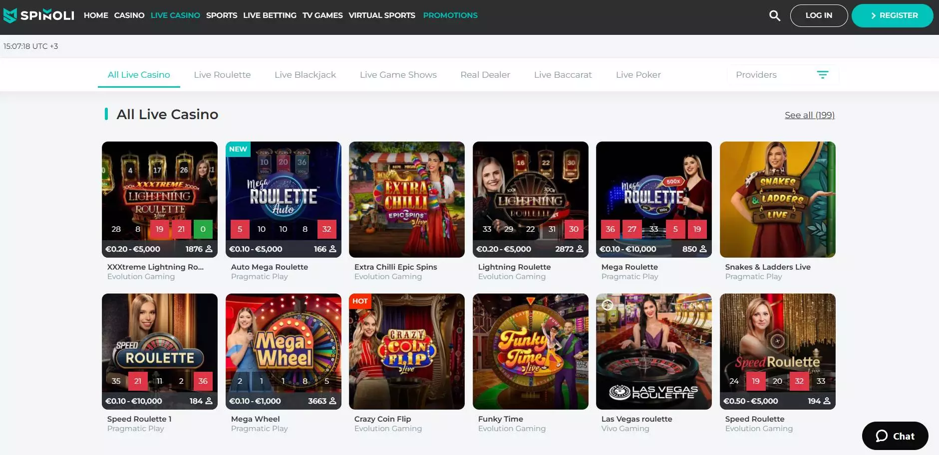Click the Vivo Gaming provider label
The image size is (939, 455).
point(626,429)
